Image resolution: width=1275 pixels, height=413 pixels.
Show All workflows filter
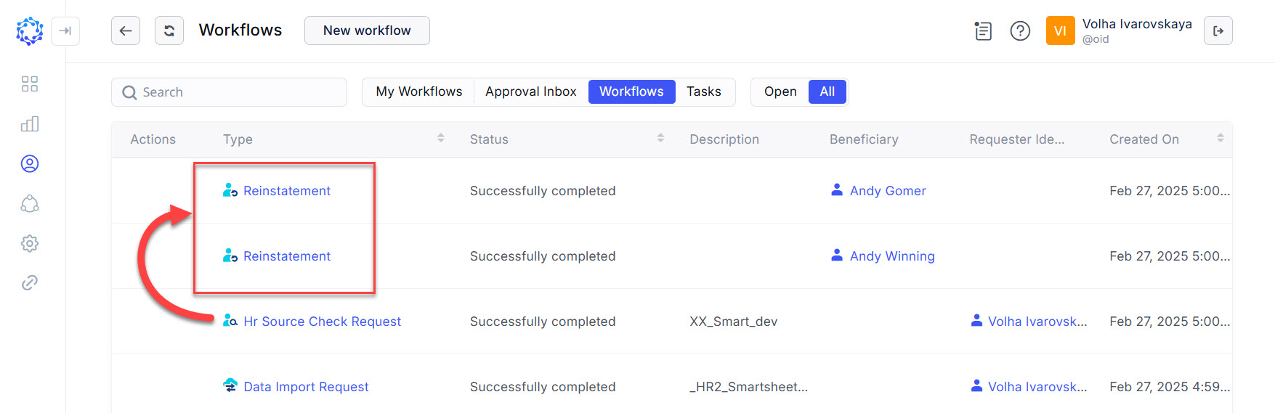pyautogui.click(x=827, y=91)
